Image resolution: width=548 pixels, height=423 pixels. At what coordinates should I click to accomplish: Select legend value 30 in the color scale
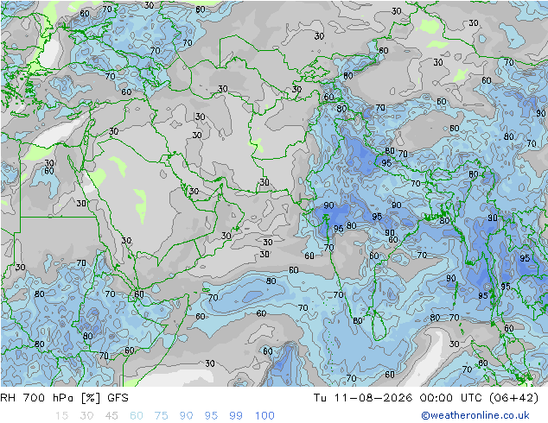(x=86, y=416)
